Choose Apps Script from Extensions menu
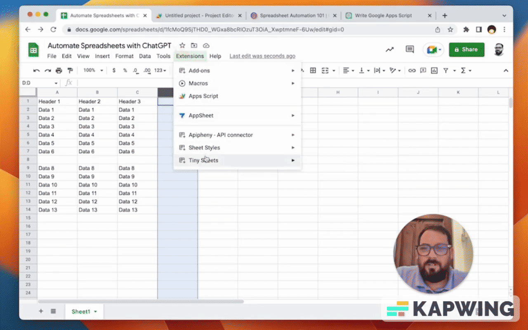Screen dimensions: 528x330 click(x=237, y=96)
